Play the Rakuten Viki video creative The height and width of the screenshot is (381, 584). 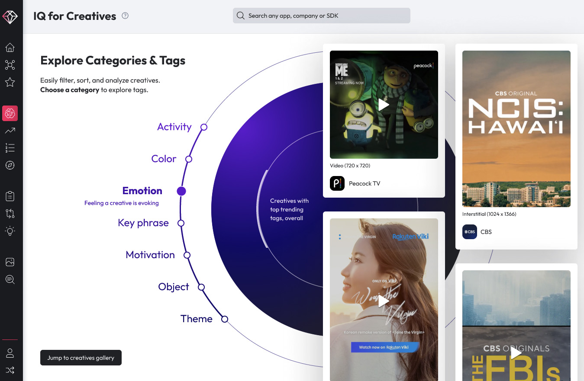[x=384, y=301]
